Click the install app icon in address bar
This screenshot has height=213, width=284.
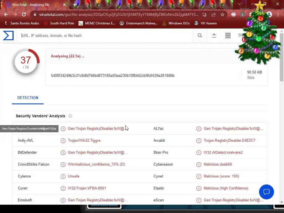tap(205, 14)
